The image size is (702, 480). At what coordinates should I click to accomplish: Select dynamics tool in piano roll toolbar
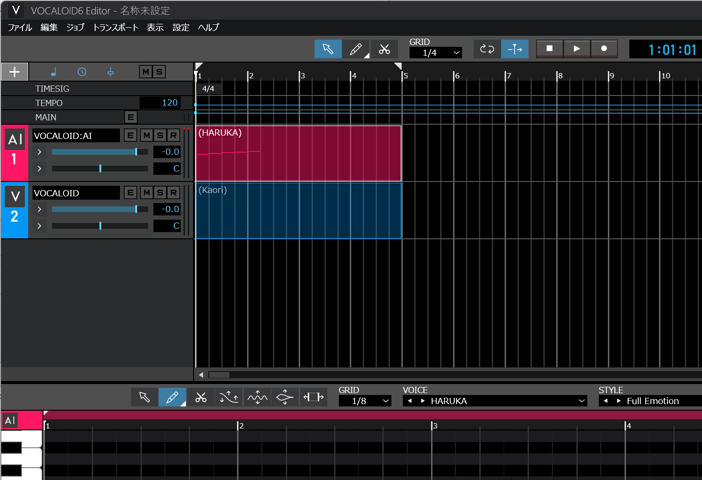click(x=285, y=397)
